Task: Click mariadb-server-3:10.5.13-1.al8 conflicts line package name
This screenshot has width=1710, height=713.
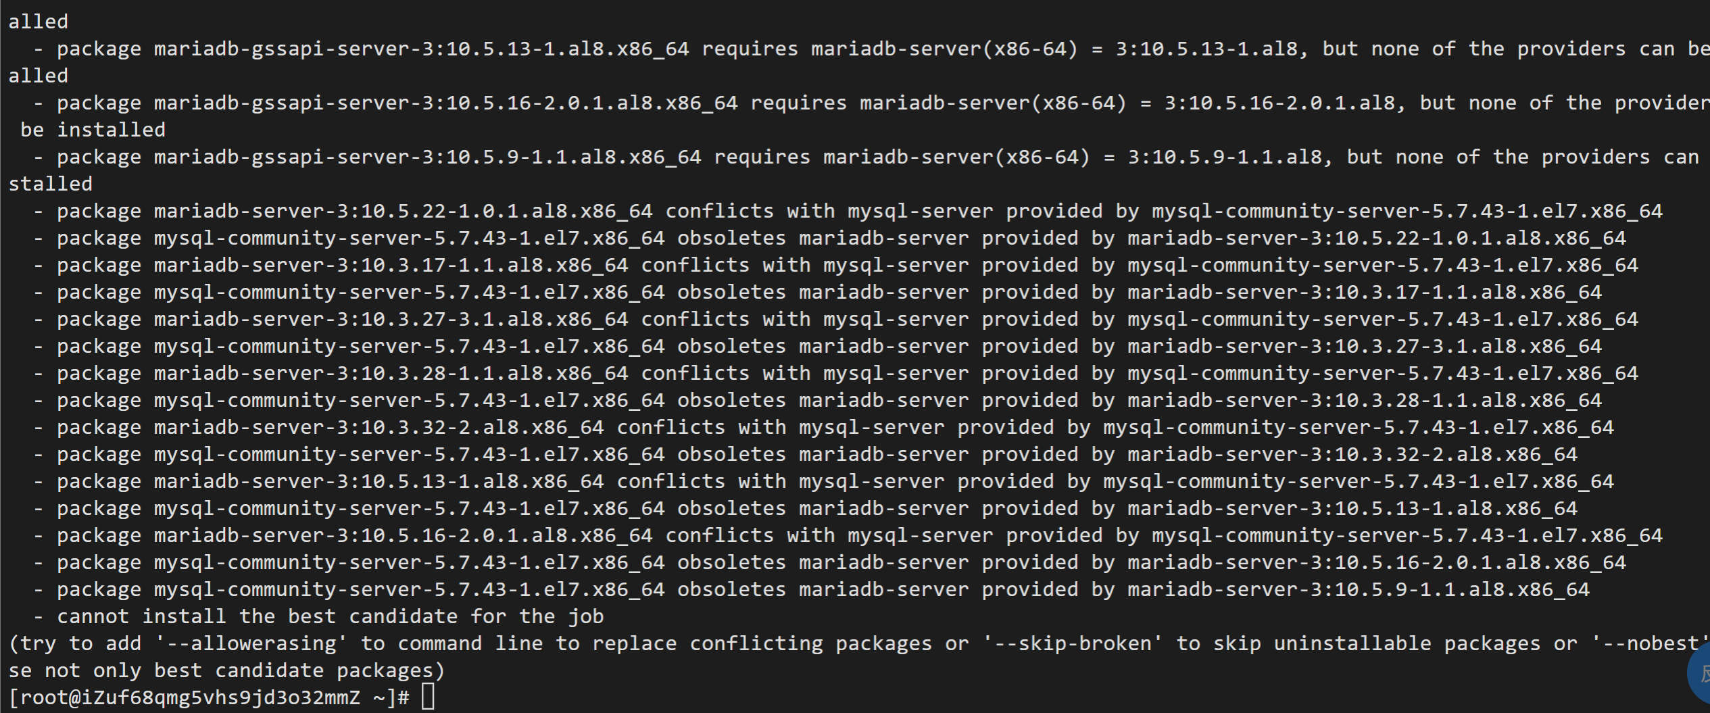Action: click(x=379, y=481)
